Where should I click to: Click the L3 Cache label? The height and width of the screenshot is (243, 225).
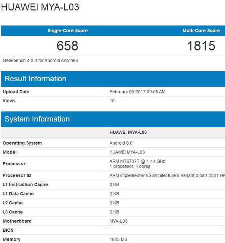coord(13,212)
